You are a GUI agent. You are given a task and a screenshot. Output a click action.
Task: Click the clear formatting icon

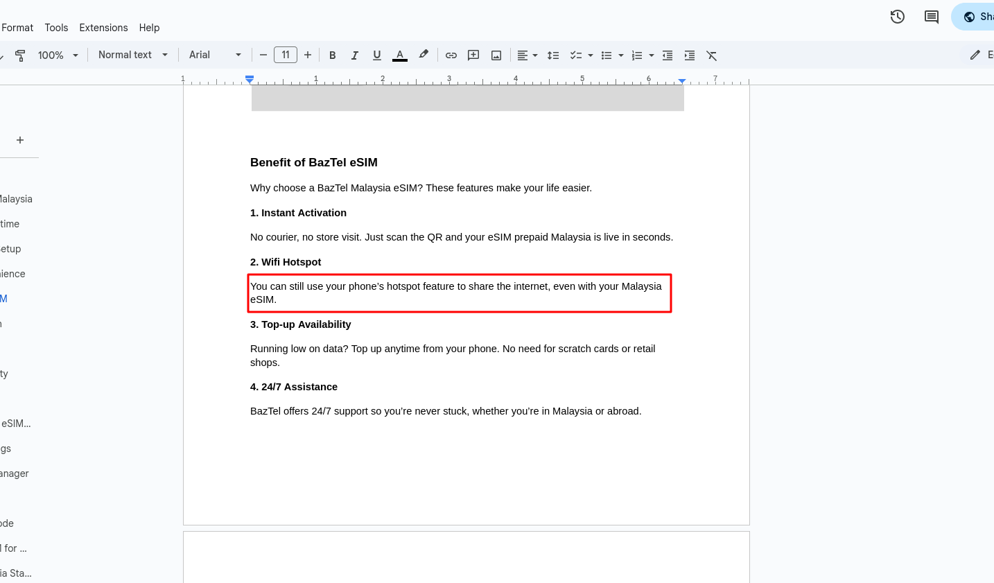coord(711,55)
